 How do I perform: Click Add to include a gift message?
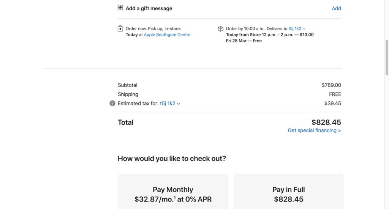coord(336,8)
